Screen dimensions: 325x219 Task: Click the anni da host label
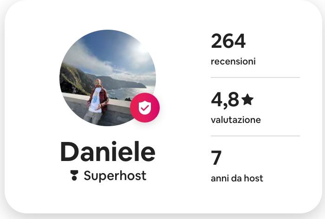[x=237, y=178]
